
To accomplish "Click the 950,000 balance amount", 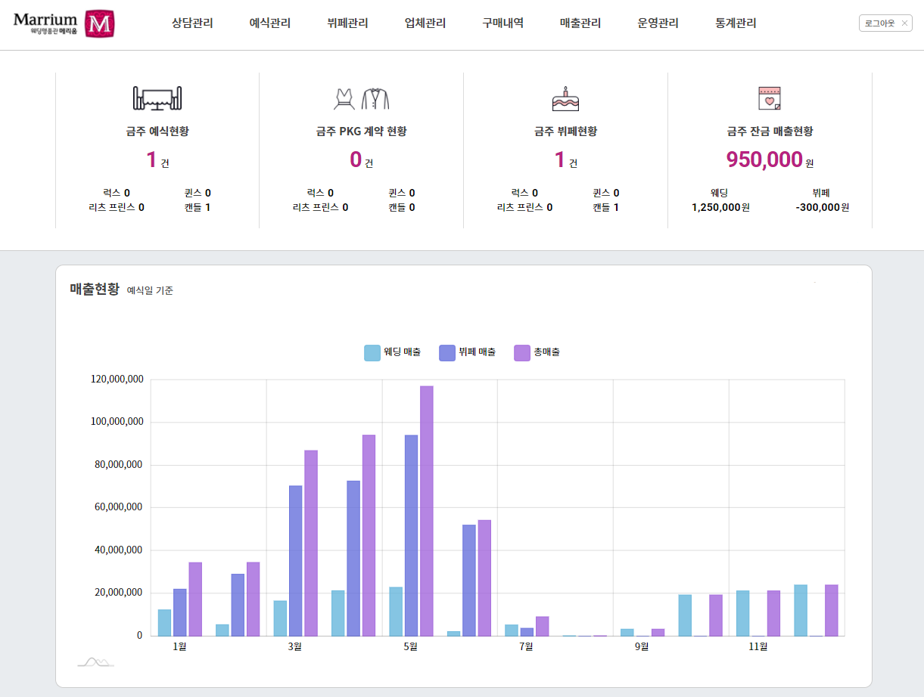I will [764, 160].
